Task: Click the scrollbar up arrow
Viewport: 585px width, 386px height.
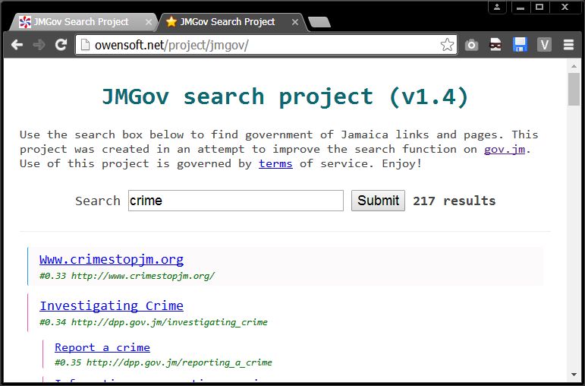Action: click(574, 66)
